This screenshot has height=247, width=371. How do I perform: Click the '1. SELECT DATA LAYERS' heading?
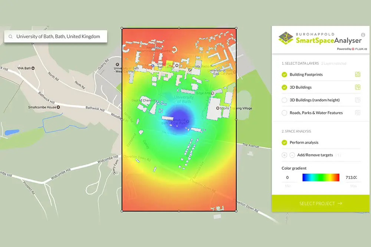point(300,63)
